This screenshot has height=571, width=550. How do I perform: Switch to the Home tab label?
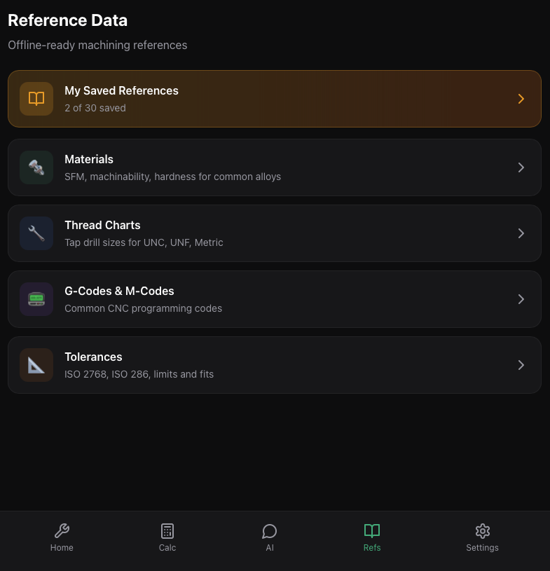62,548
